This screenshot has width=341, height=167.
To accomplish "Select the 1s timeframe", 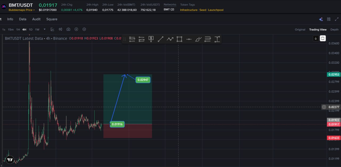I will click(x=4, y=30).
